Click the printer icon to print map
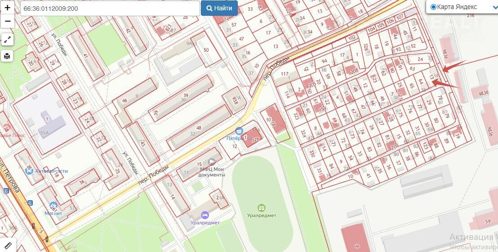 (x=7, y=56)
